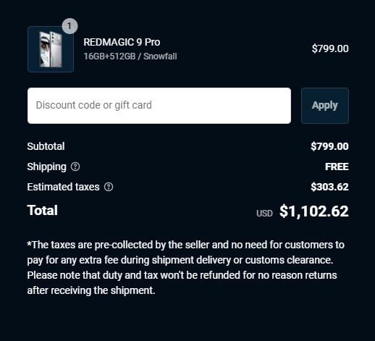Click the 16GB+512GB / Snowfall variant text

(x=130, y=56)
